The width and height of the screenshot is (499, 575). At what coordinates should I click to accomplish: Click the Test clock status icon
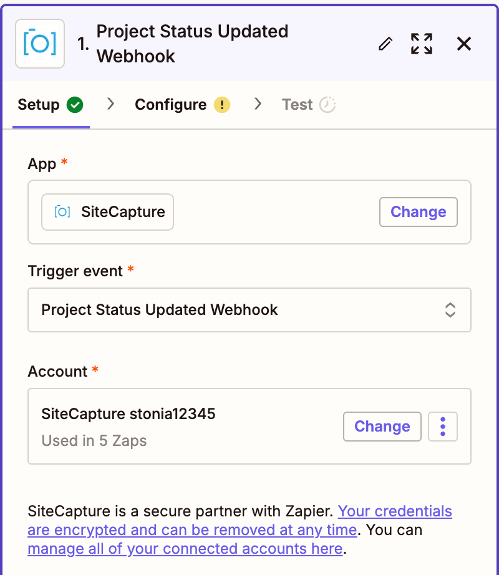327,105
